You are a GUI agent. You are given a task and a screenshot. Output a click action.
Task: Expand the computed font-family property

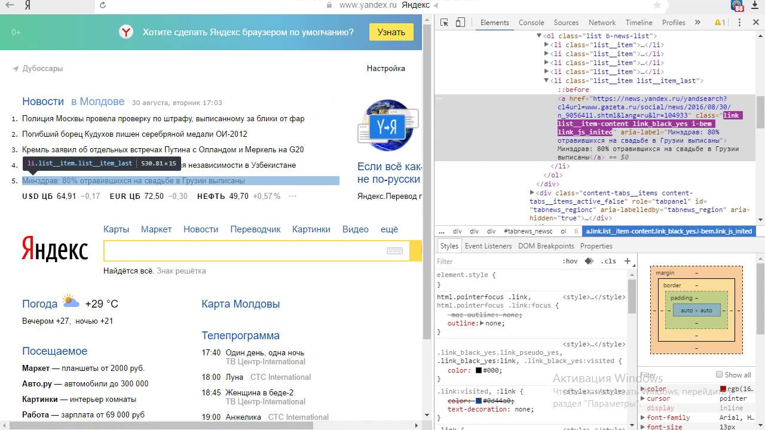coord(643,417)
